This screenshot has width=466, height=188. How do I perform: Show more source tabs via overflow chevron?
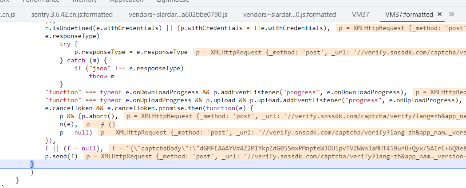[451, 14]
